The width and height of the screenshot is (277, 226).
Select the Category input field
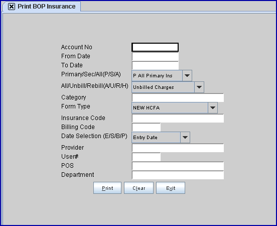click(x=178, y=97)
